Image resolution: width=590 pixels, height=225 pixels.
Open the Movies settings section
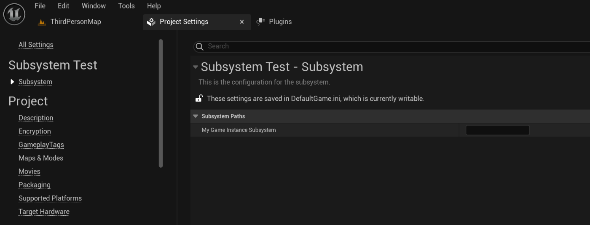pyautogui.click(x=29, y=171)
